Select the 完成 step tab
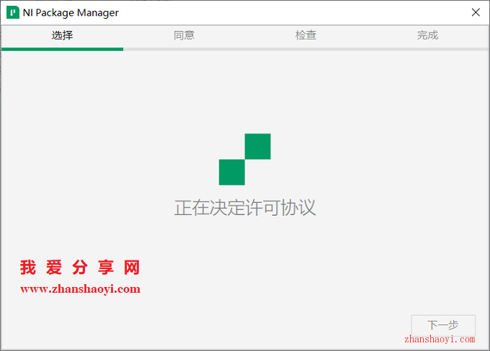 coord(427,35)
